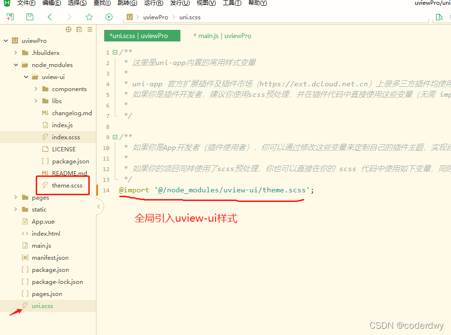Open the 运行(R) menu
This screenshot has width=451, height=335.
[153, 3]
